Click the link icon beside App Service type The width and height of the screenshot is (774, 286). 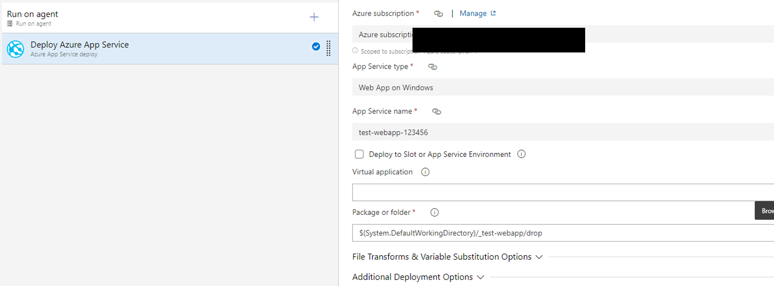click(433, 67)
